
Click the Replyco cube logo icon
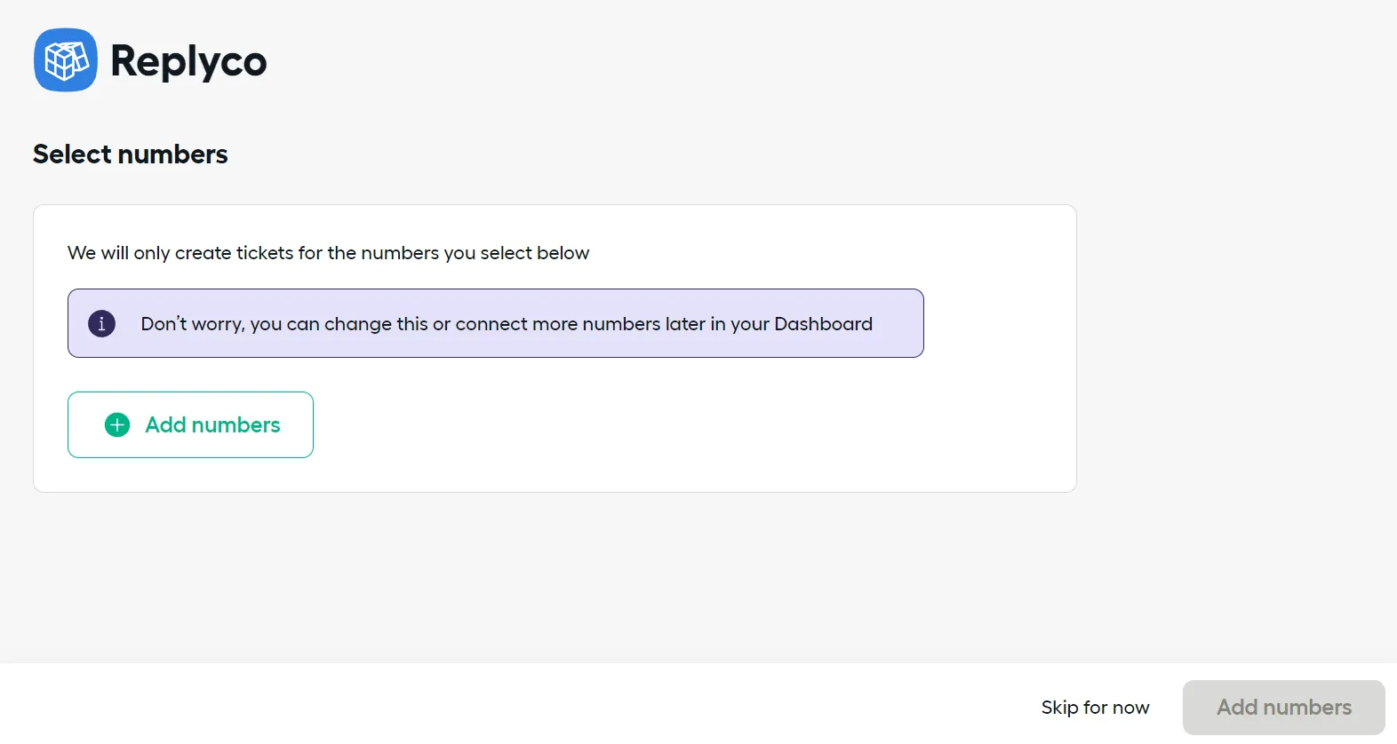(66, 60)
